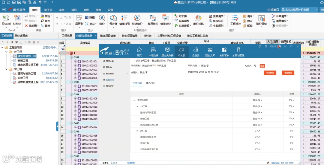This screenshot has width=324, height=165.
Task: Click 复用组价 reuse pricing icon
Action: point(153,18)
